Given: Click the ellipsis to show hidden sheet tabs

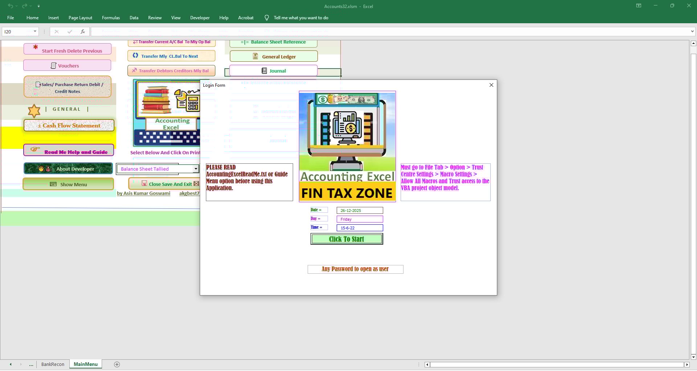Looking at the screenshot, I should click(31, 364).
